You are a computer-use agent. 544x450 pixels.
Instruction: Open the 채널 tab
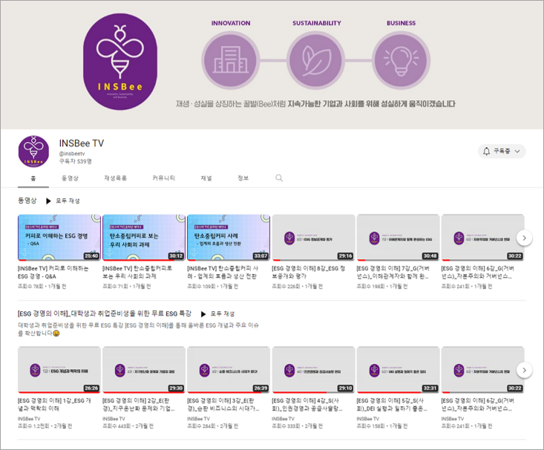(206, 178)
